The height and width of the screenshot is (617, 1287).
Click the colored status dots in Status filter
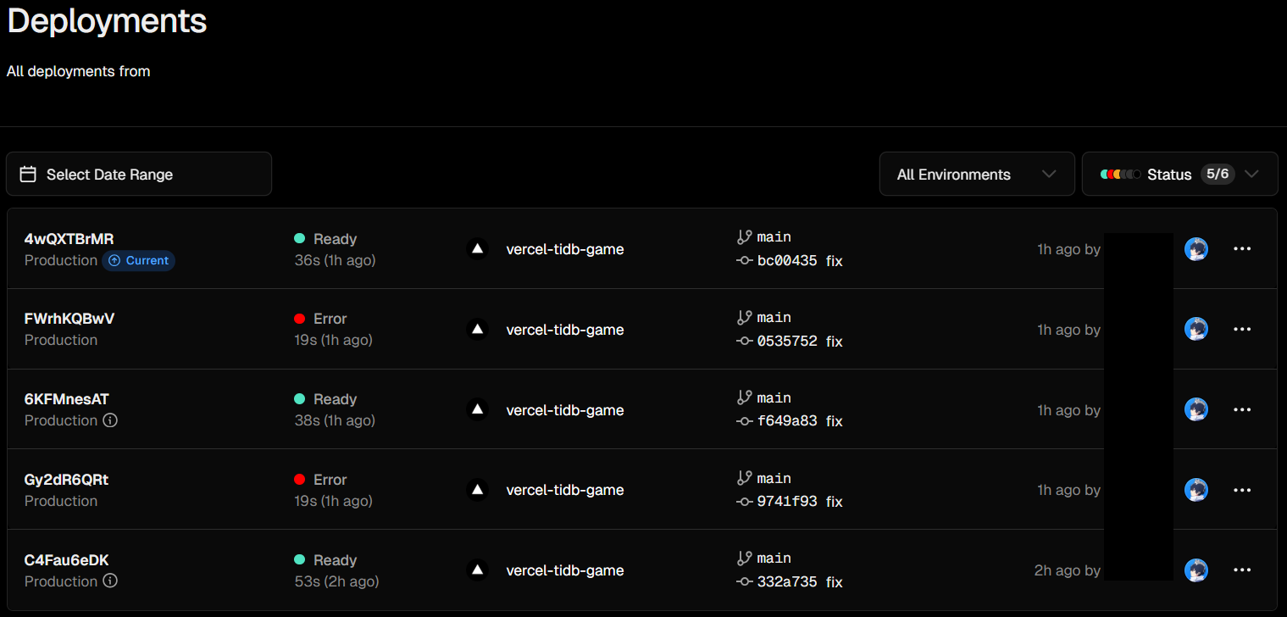pos(1120,175)
